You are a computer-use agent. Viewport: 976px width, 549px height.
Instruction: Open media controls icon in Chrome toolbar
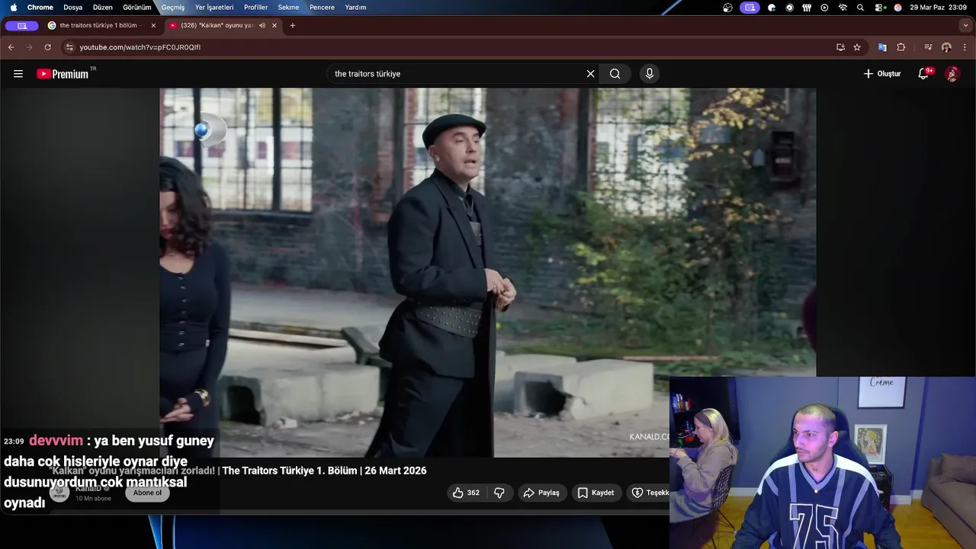[x=928, y=47]
